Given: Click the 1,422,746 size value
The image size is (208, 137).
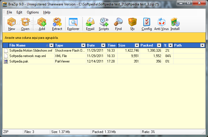Looking at the screenshot, I should [x=132, y=51].
